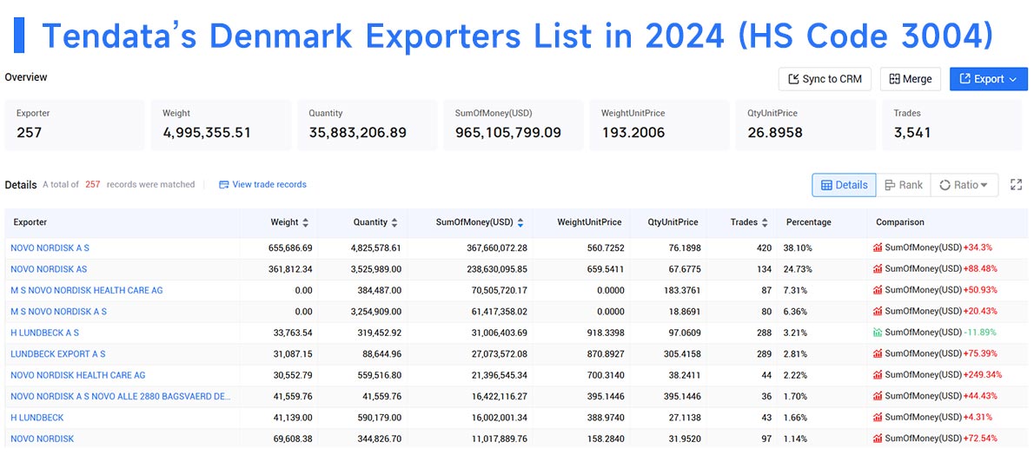Screen dimensions: 1034x455
Task: Click the Exporter column header
Action: [x=30, y=223]
